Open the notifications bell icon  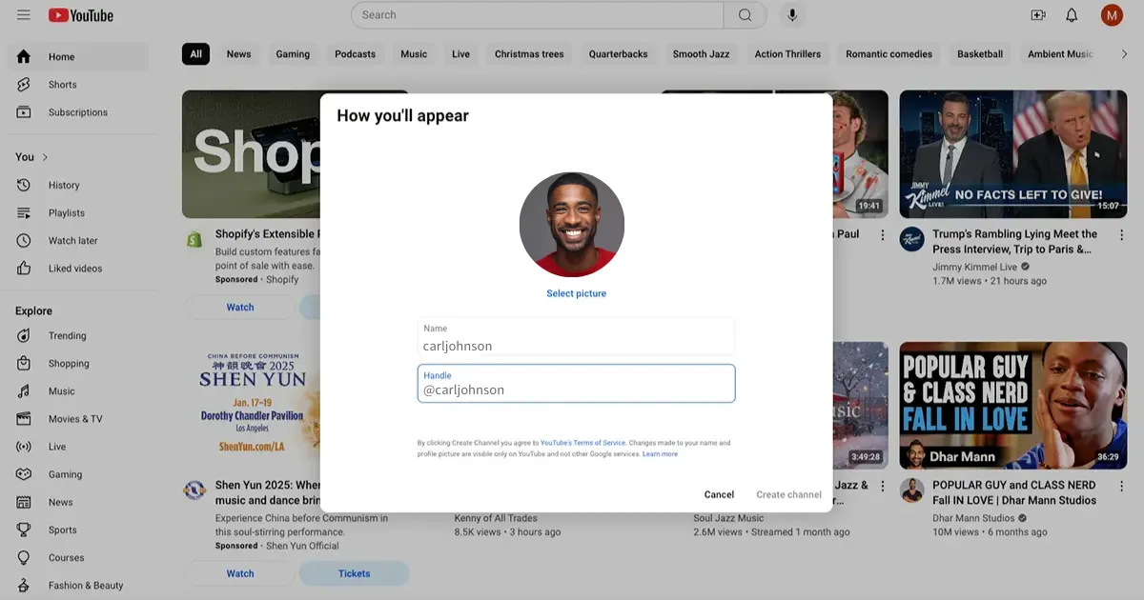tap(1072, 15)
